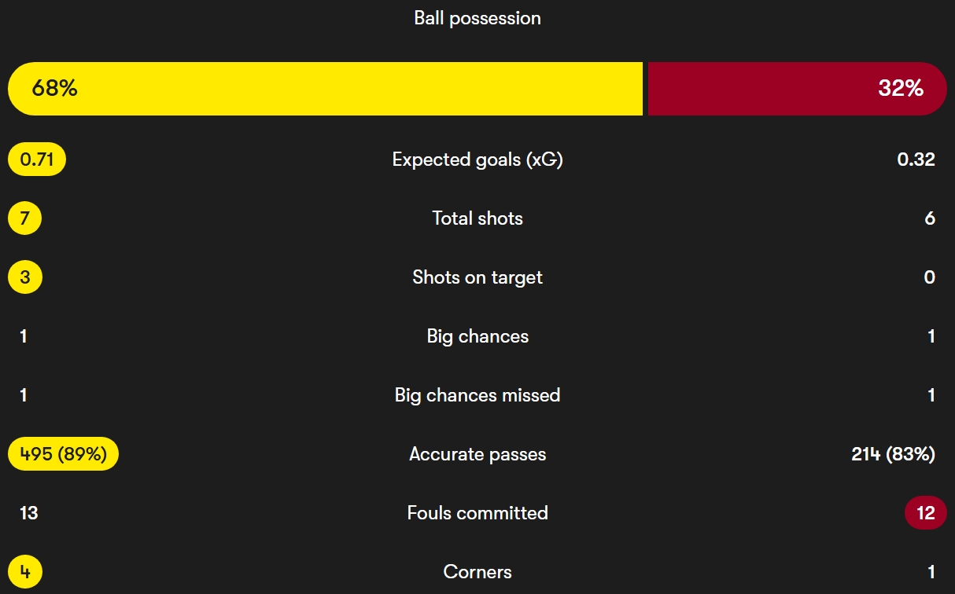Viewport: 955px width, 594px height.
Task: Open the Shots on target stat
Action: coord(477,277)
